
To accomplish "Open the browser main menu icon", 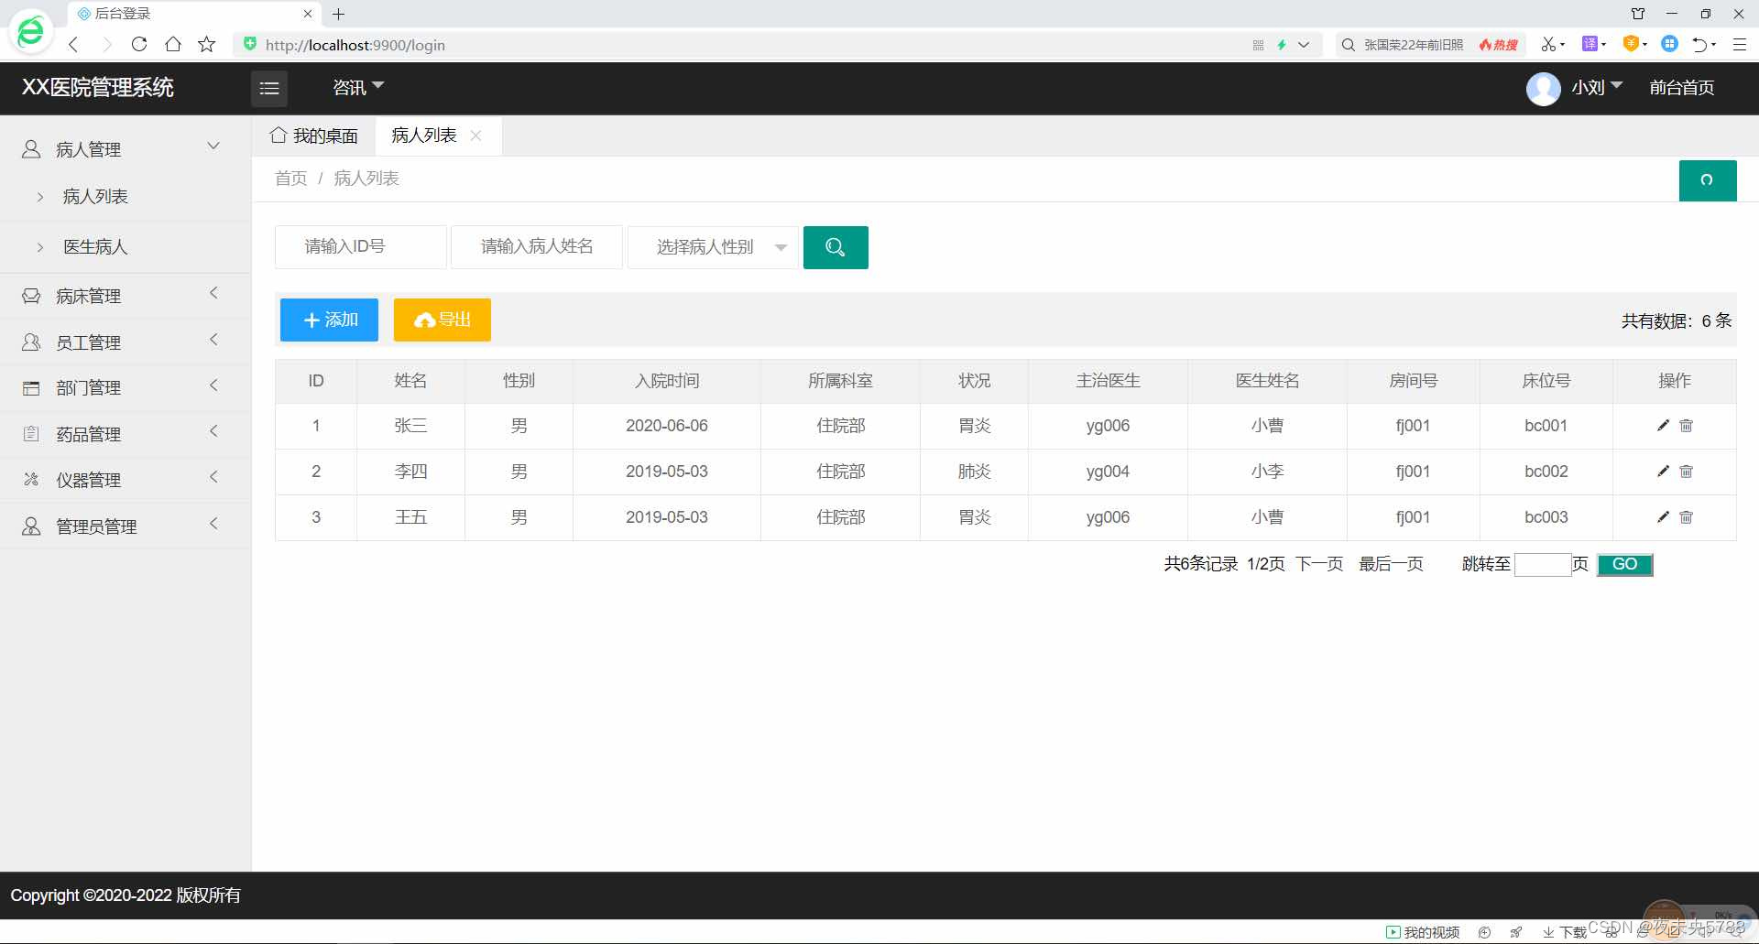I will pyautogui.click(x=1739, y=44).
